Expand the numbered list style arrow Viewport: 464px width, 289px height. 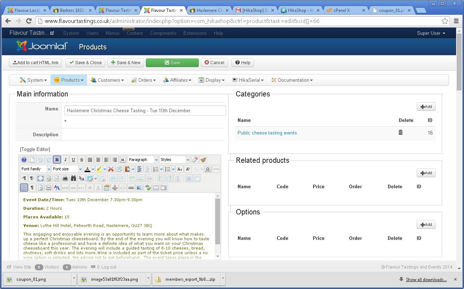(x=162, y=169)
